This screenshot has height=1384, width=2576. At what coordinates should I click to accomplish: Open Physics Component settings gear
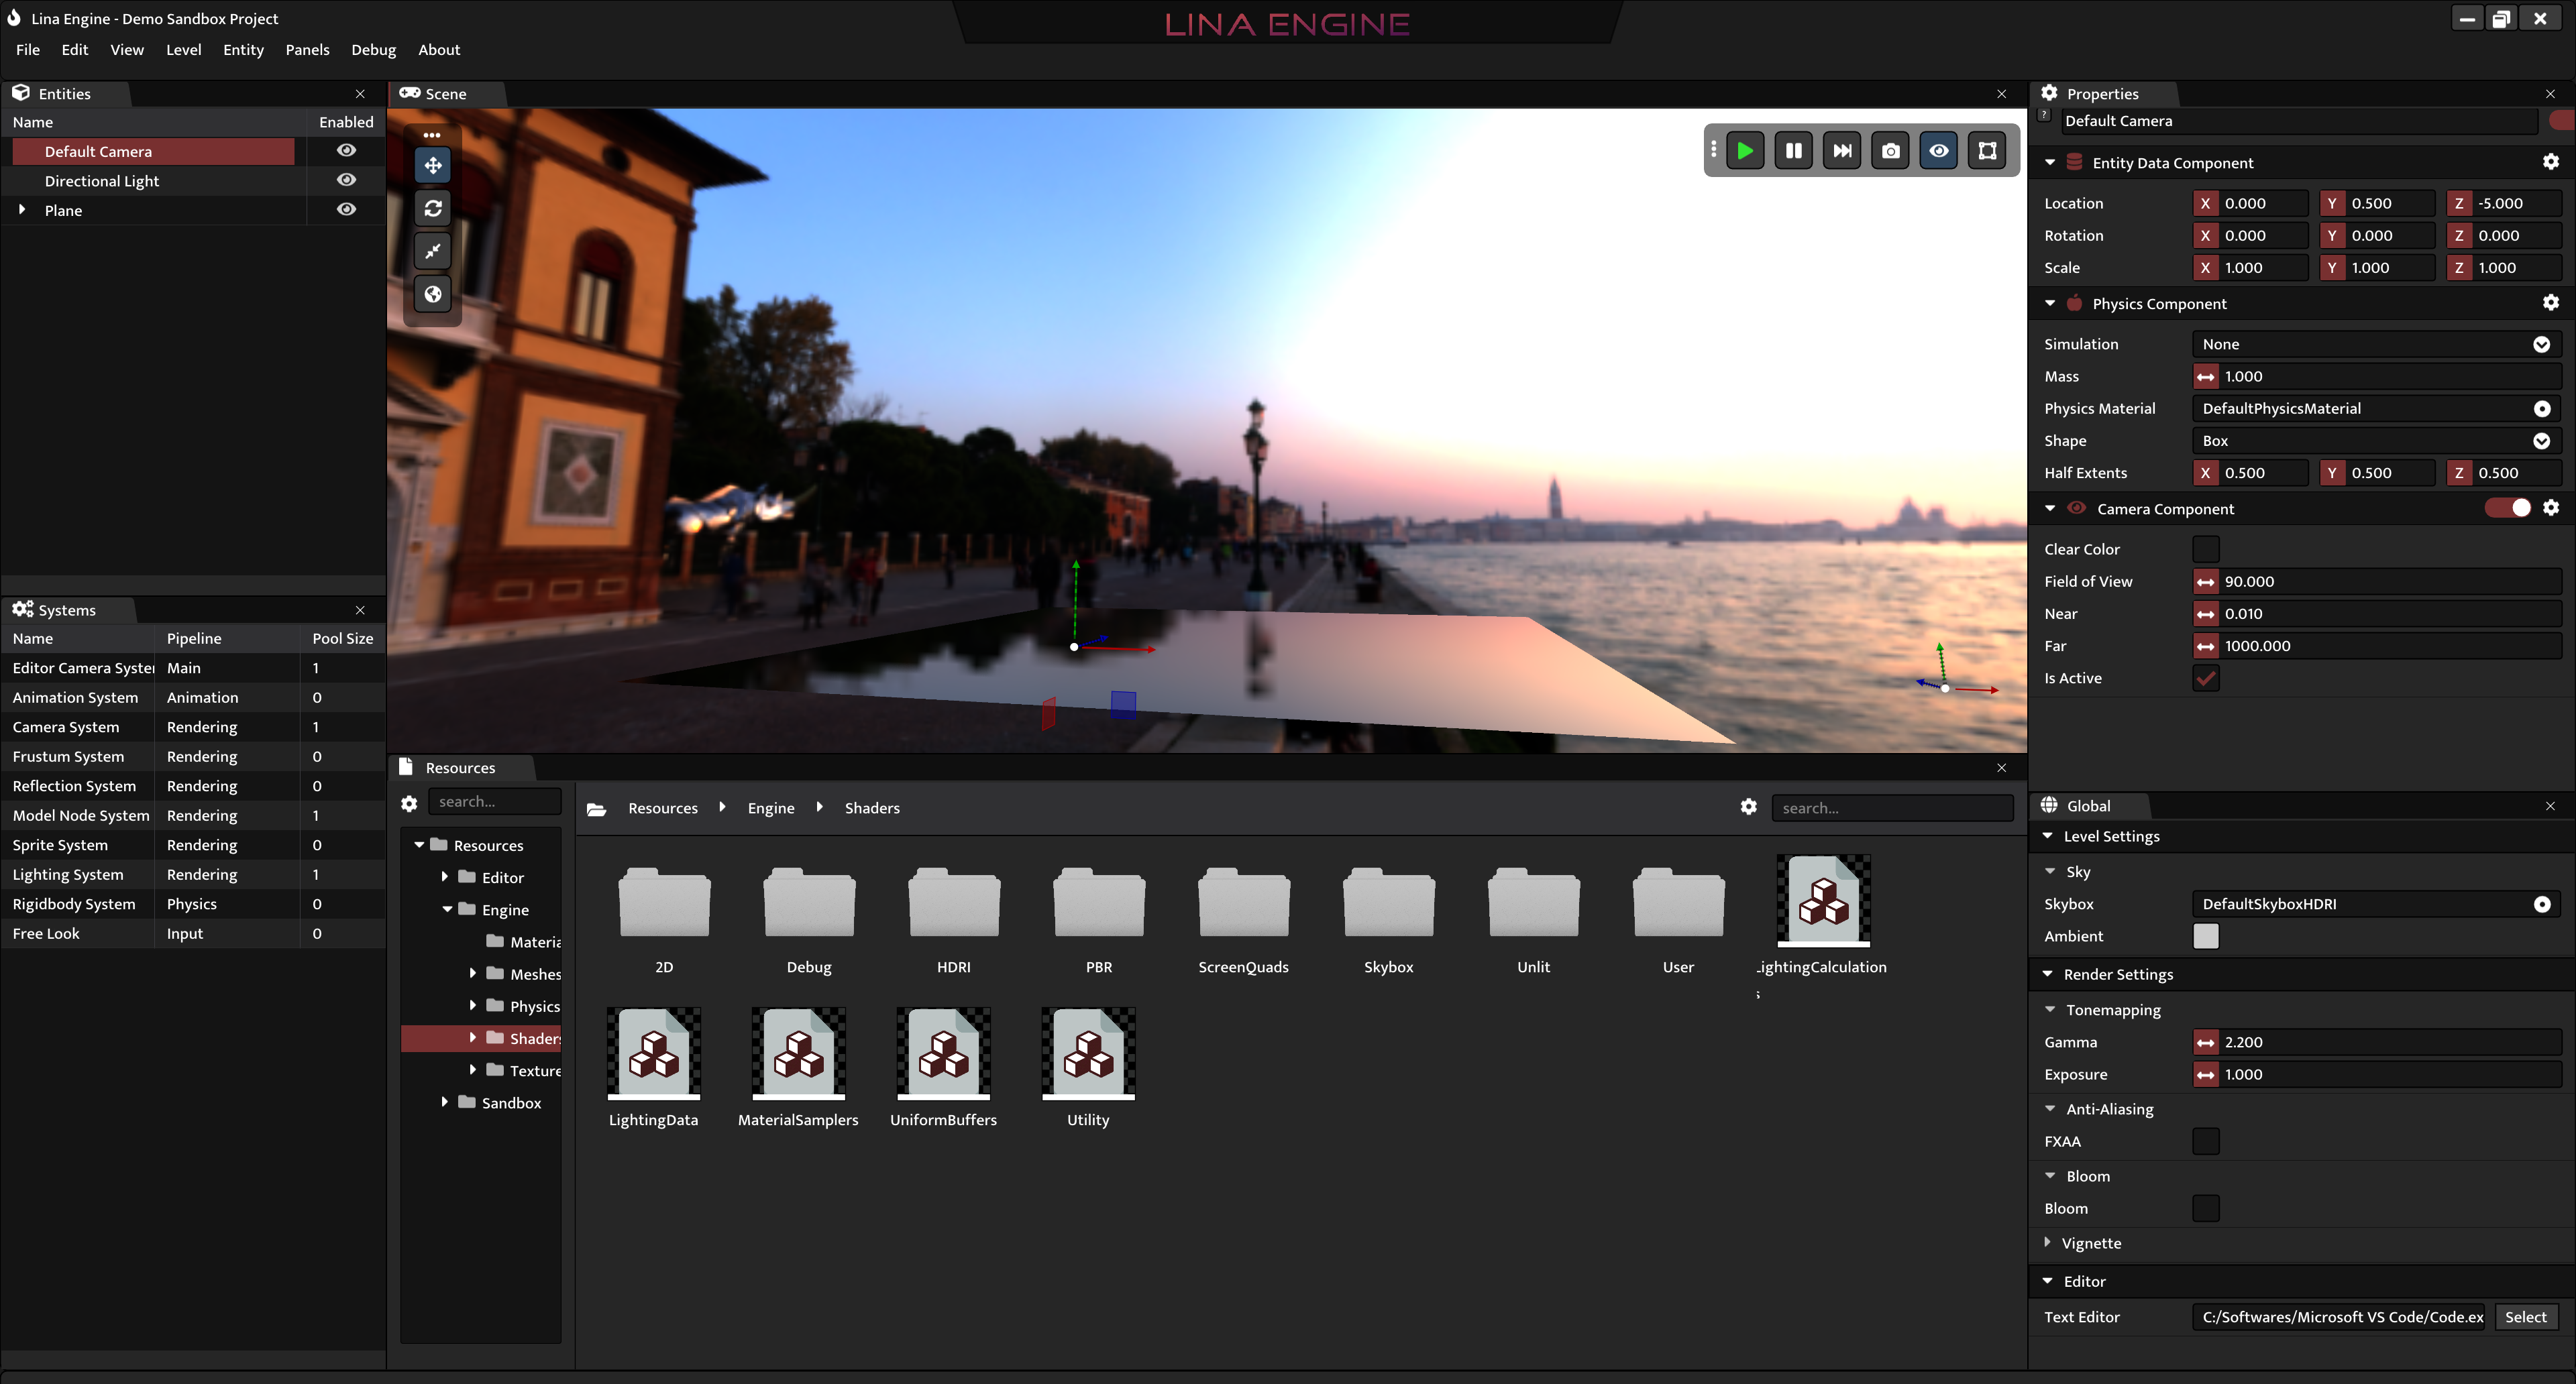point(2550,303)
